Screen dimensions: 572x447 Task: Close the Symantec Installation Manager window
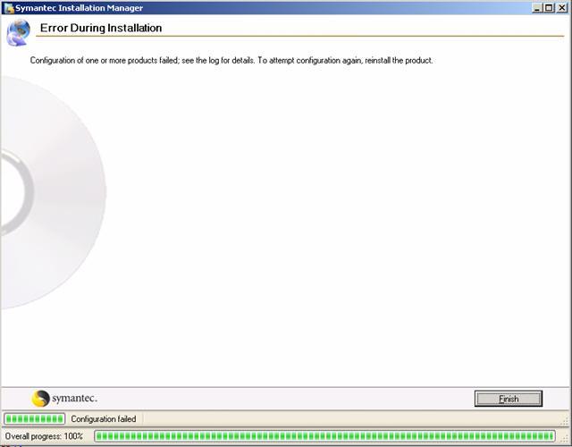click(562, 8)
